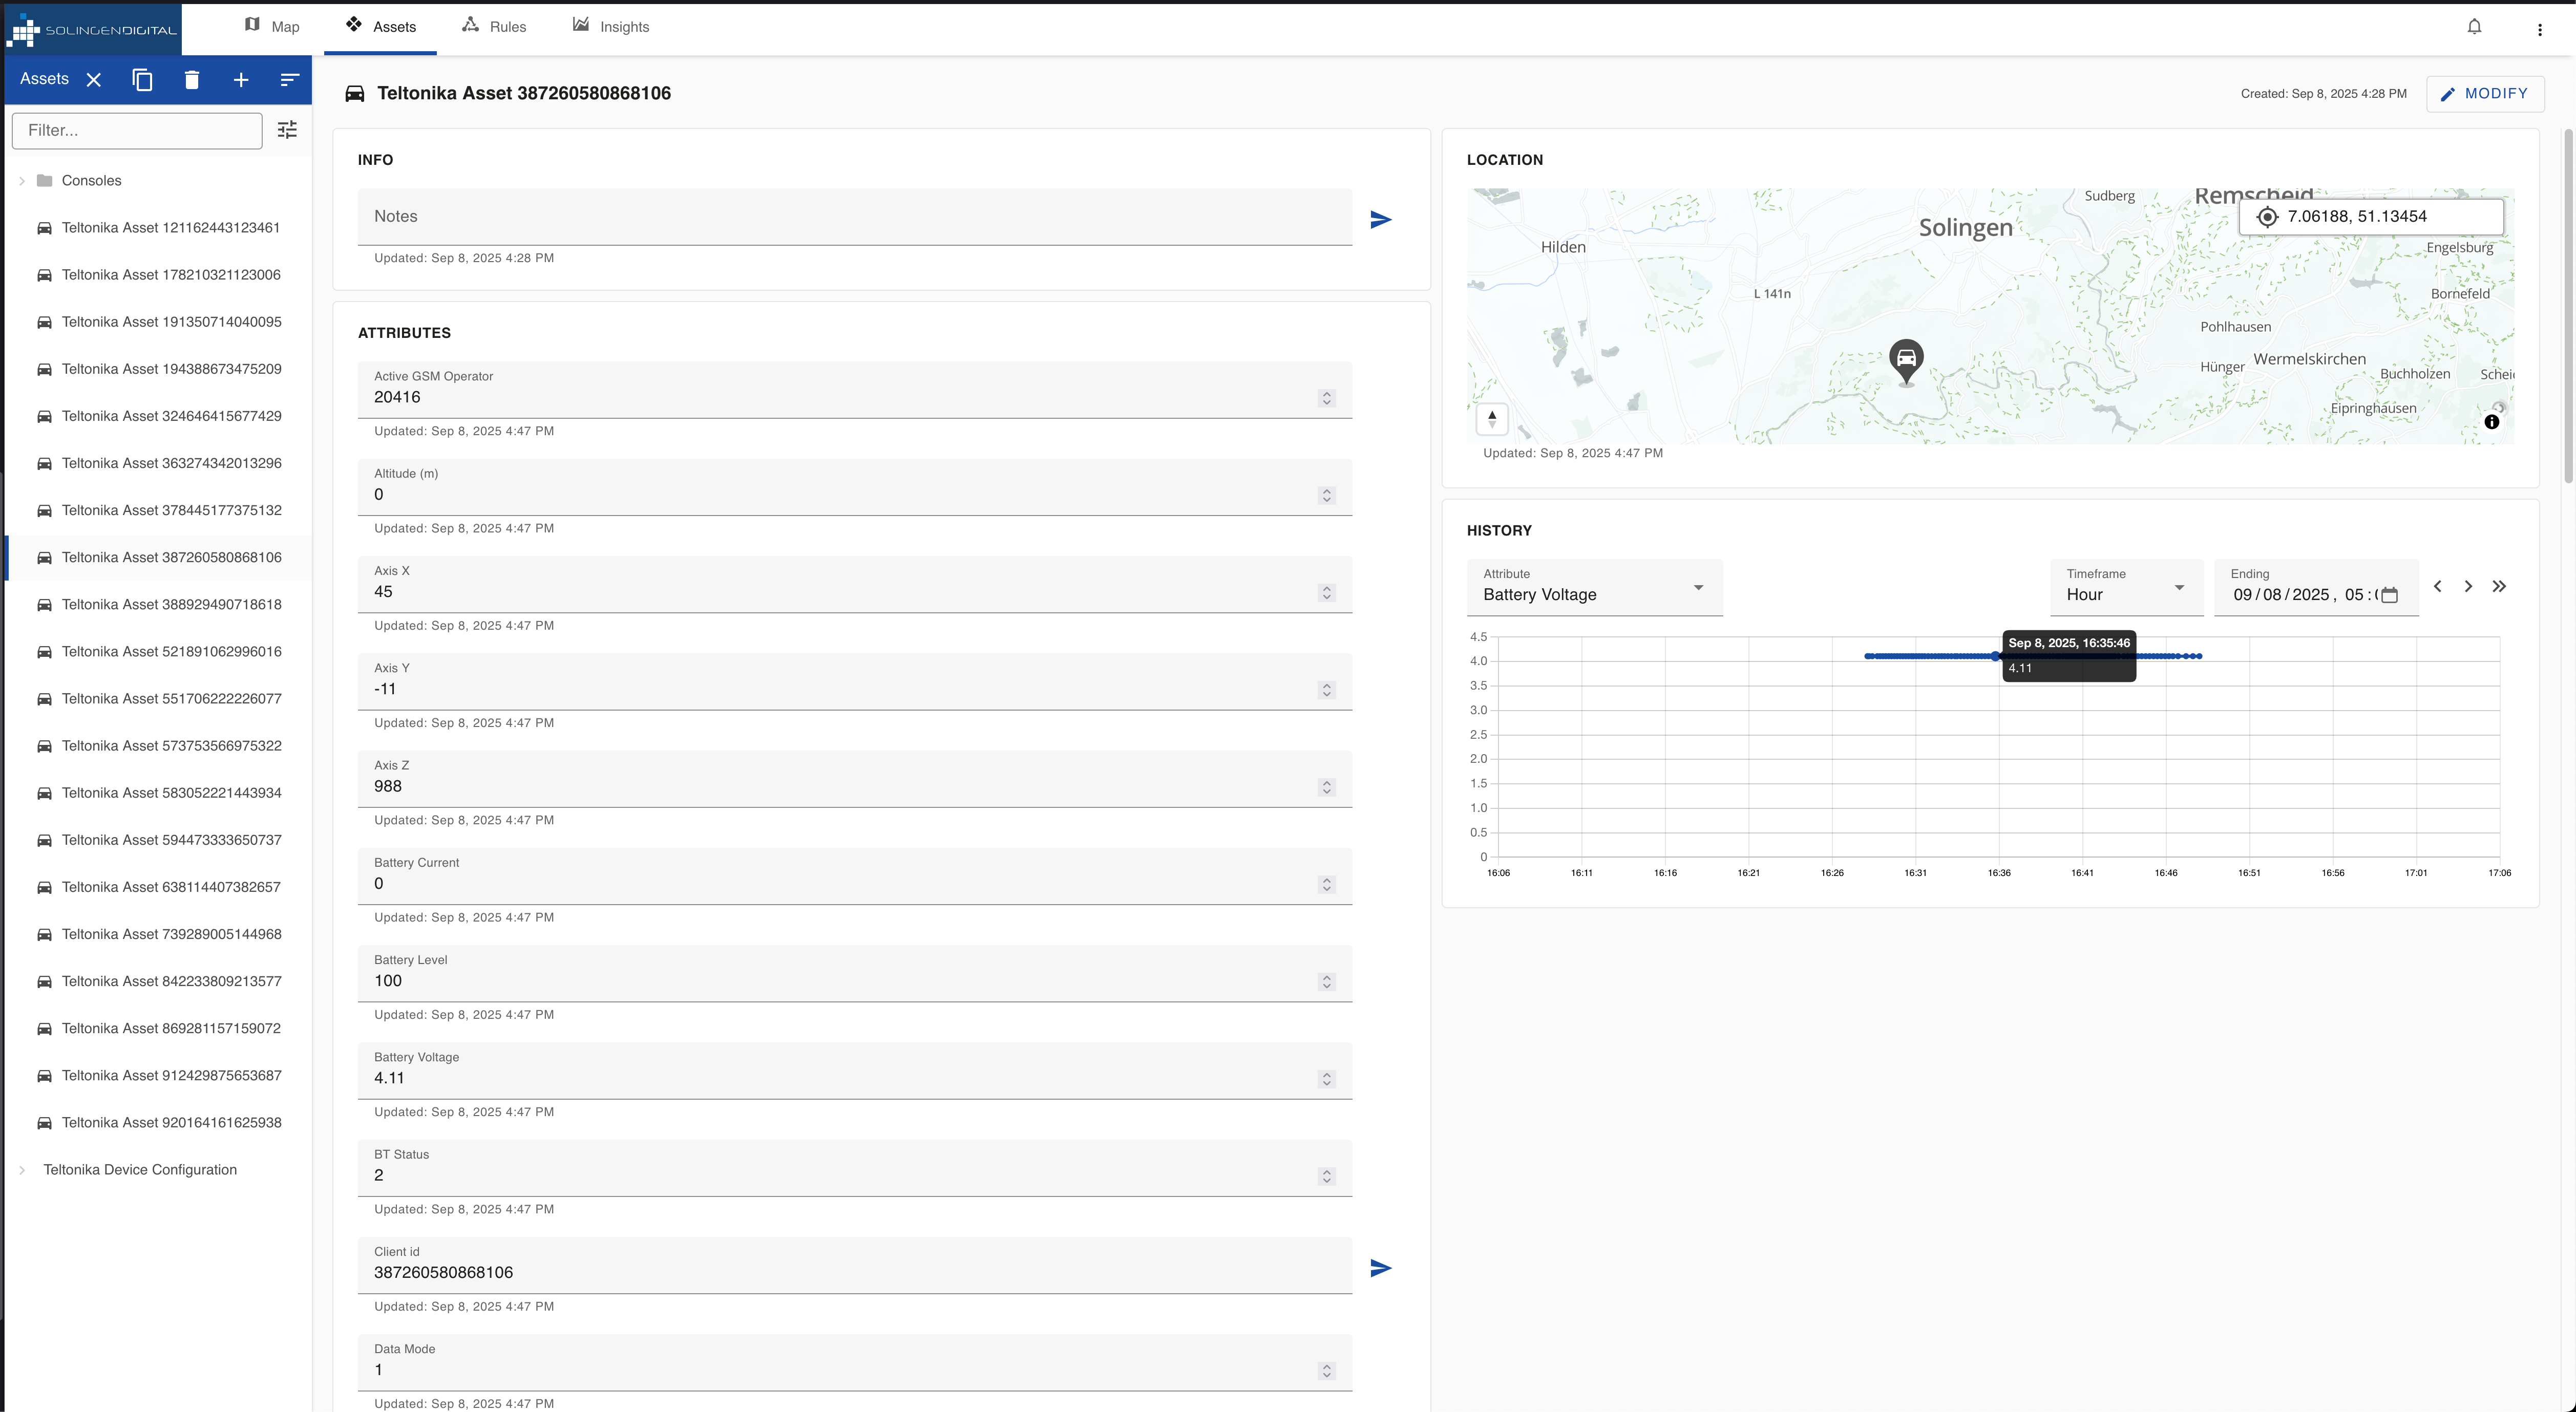Send the Notes field value

coord(1380,219)
